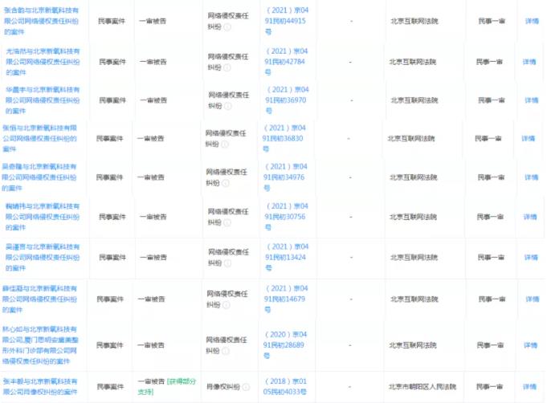The height and width of the screenshot is (403, 547).
Task: Click info icon in case 14679 row
Action: 227,305
